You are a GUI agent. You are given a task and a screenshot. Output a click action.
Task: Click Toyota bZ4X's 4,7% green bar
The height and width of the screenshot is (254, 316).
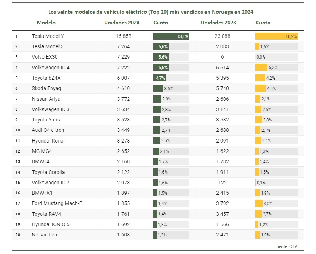point(160,78)
